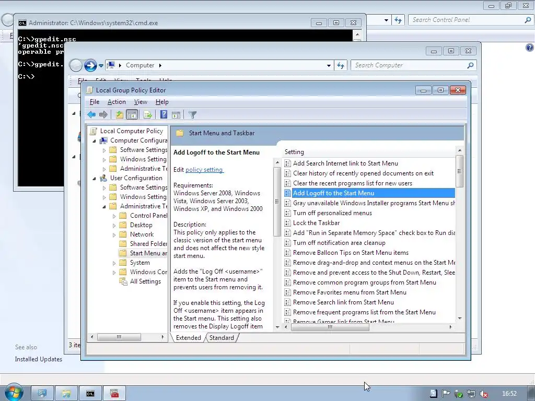
Task: Click the cmd window scroll-up arrow
Action: coord(357,34)
